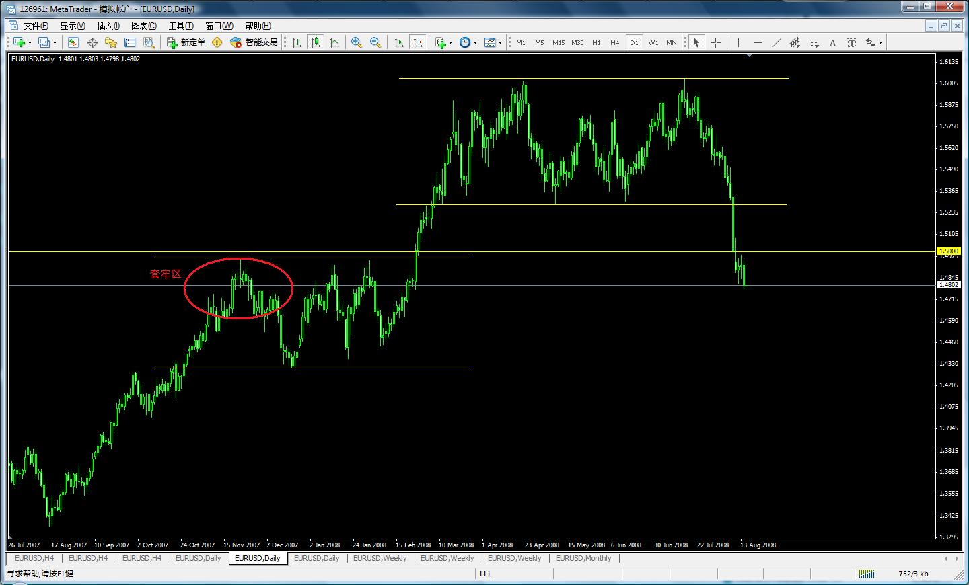Toggle Chart Shift from right edge
969x585 pixels.
(418, 42)
